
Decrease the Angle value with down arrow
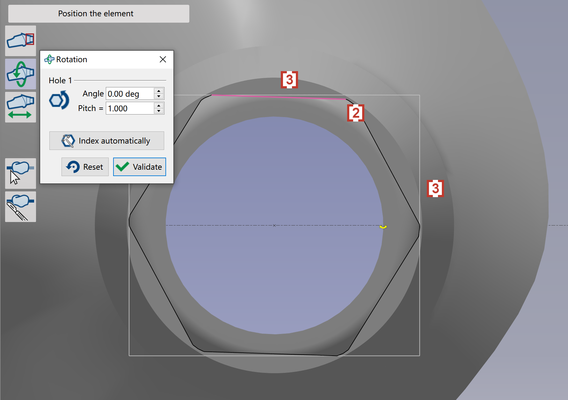[x=159, y=96]
